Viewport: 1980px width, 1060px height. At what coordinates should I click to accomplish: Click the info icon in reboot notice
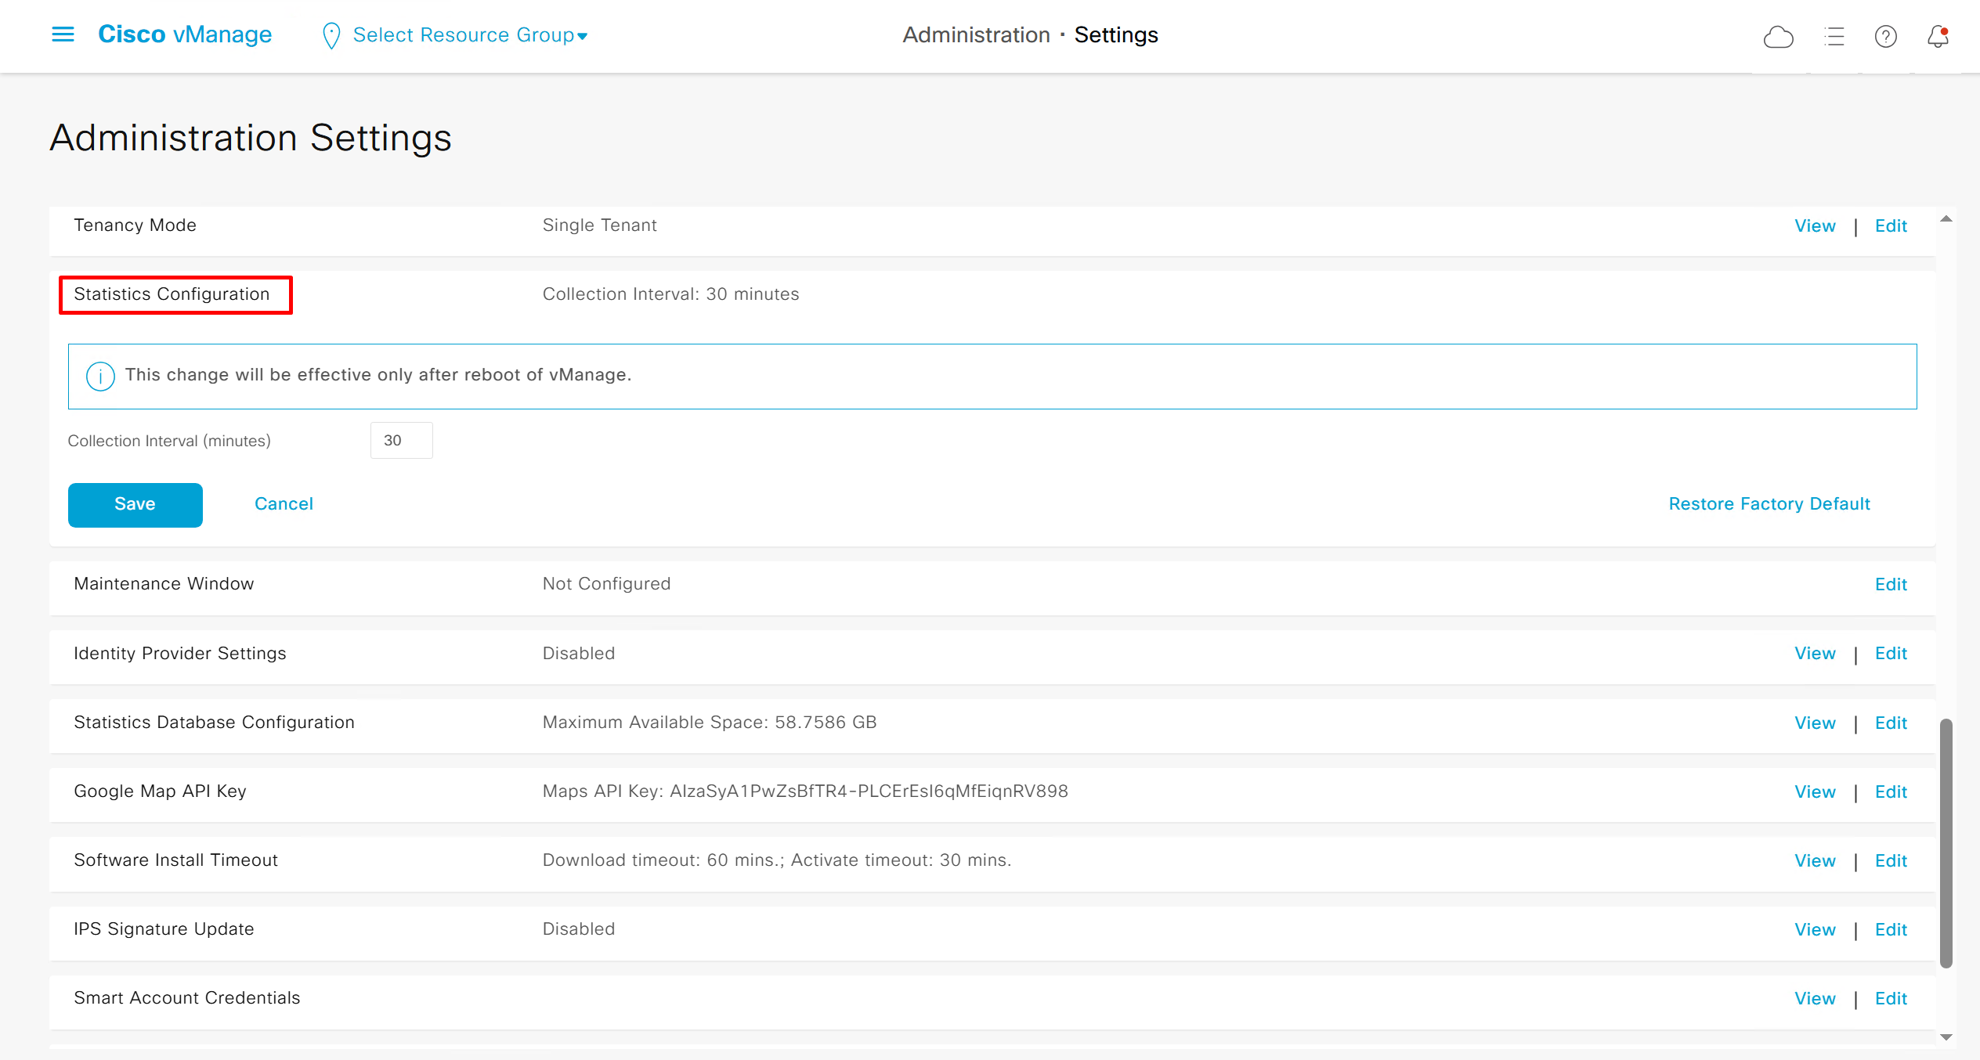(100, 376)
